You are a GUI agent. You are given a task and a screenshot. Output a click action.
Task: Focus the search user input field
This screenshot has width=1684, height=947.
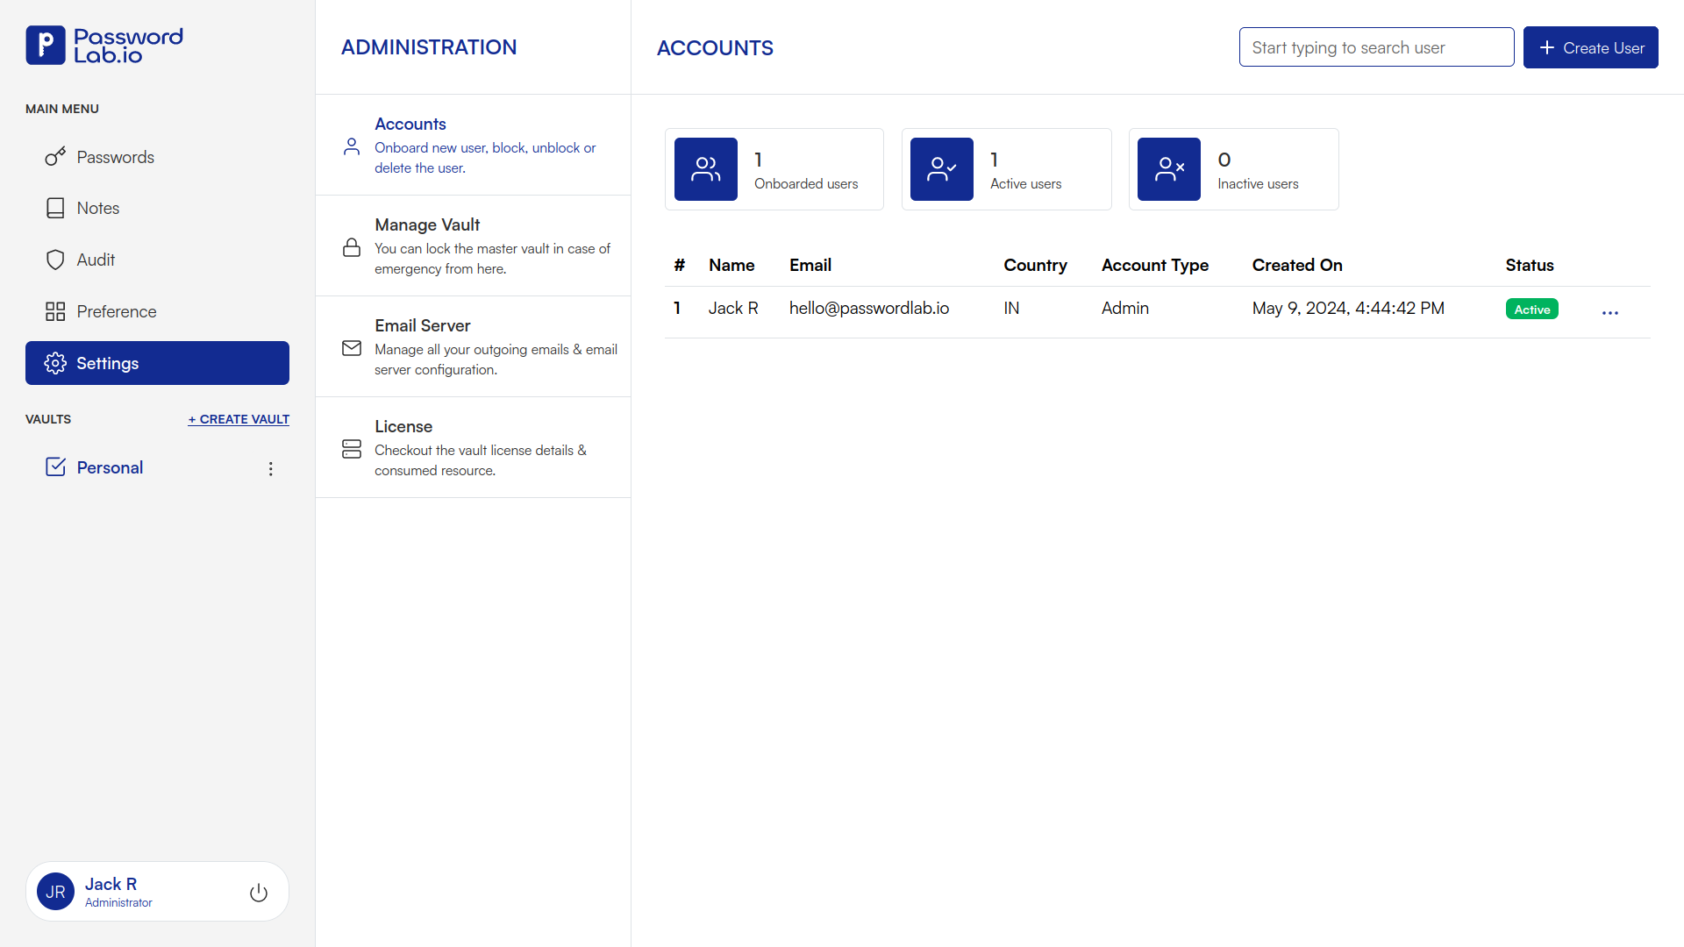tap(1376, 47)
